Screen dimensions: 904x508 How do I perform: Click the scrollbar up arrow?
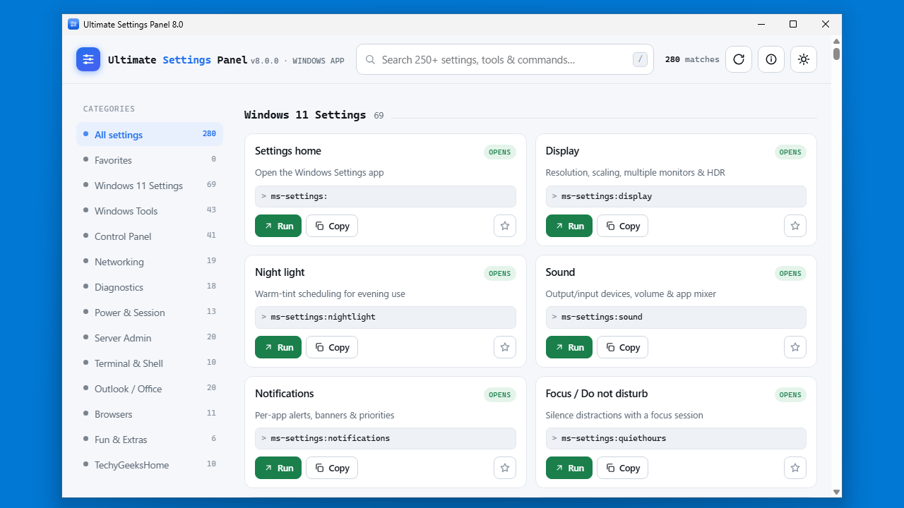836,41
